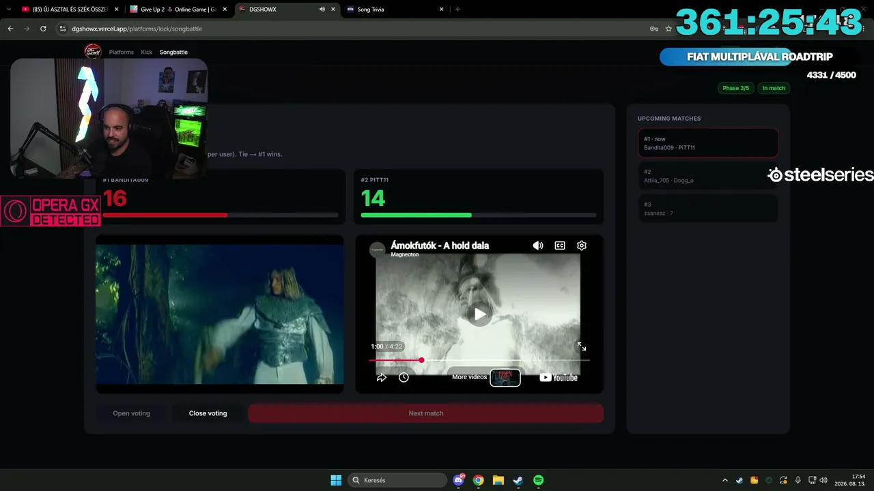874x491 pixels.
Task: Open Chrome from the taskbar
Action: tap(479, 480)
